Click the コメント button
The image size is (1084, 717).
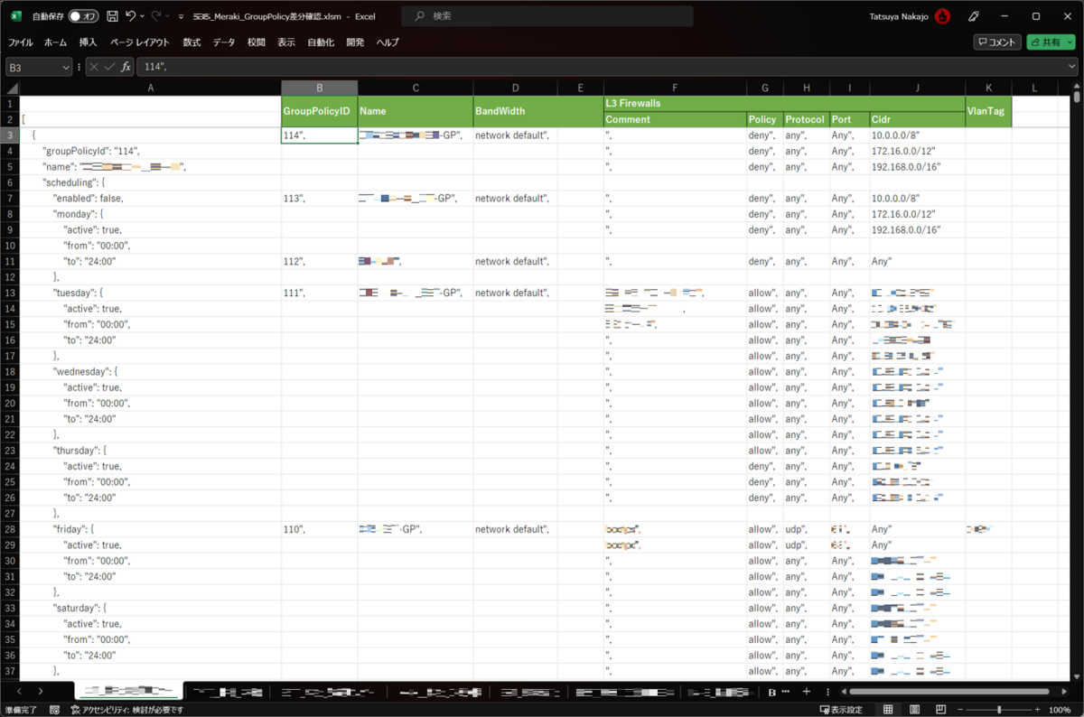pos(997,42)
